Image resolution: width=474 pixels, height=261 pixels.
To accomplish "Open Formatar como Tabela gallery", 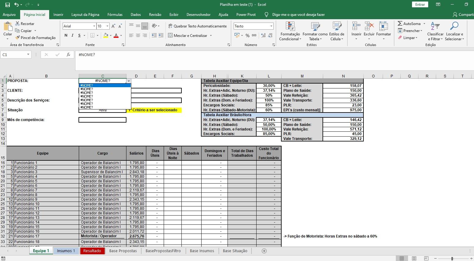I will (315, 31).
